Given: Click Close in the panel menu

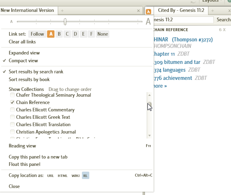Looking at the screenshot, I should point(14,186).
